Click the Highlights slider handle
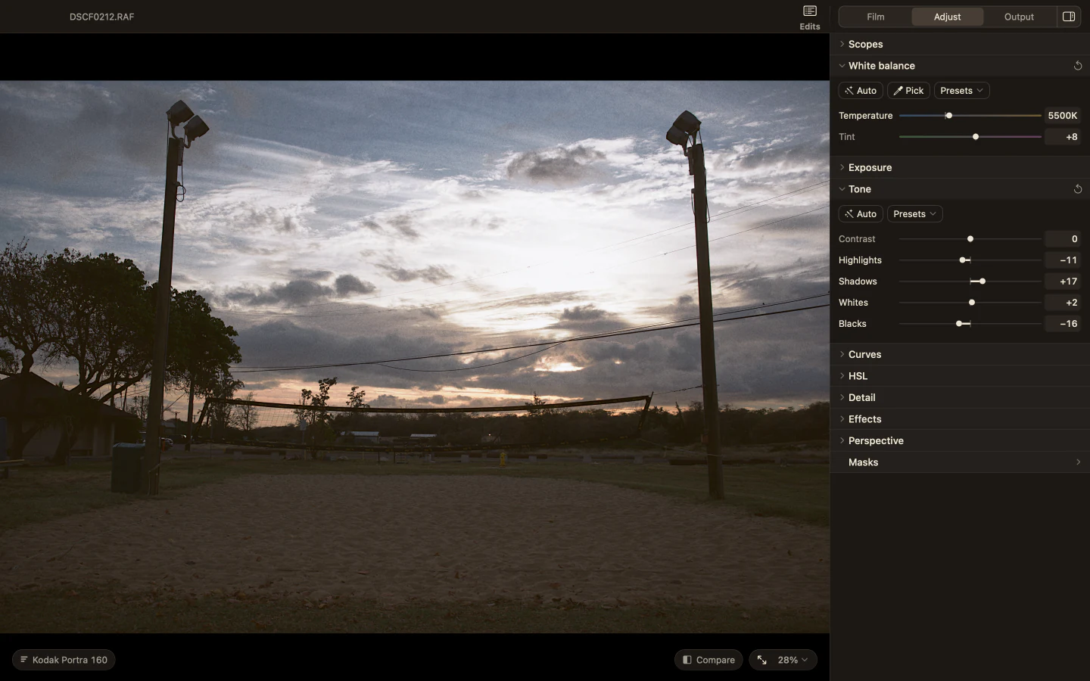The image size is (1090, 681). click(x=963, y=260)
